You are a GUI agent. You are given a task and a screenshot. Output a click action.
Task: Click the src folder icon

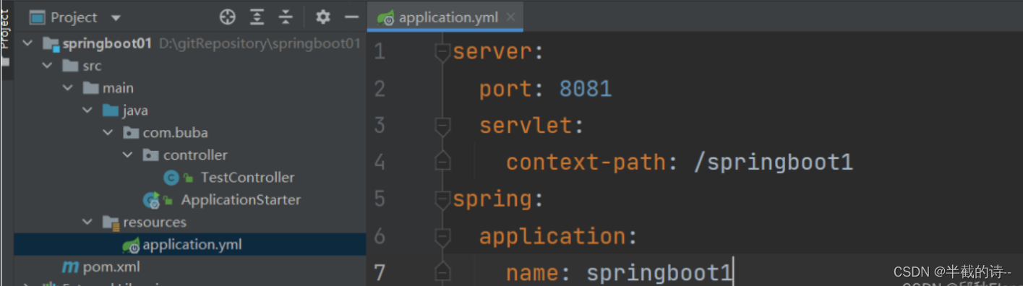(70, 66)
